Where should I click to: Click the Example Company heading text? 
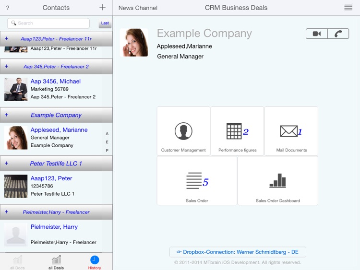tap(204, 34)
